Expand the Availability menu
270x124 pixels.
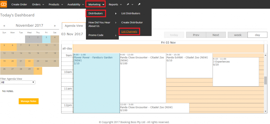click(75, 4)
